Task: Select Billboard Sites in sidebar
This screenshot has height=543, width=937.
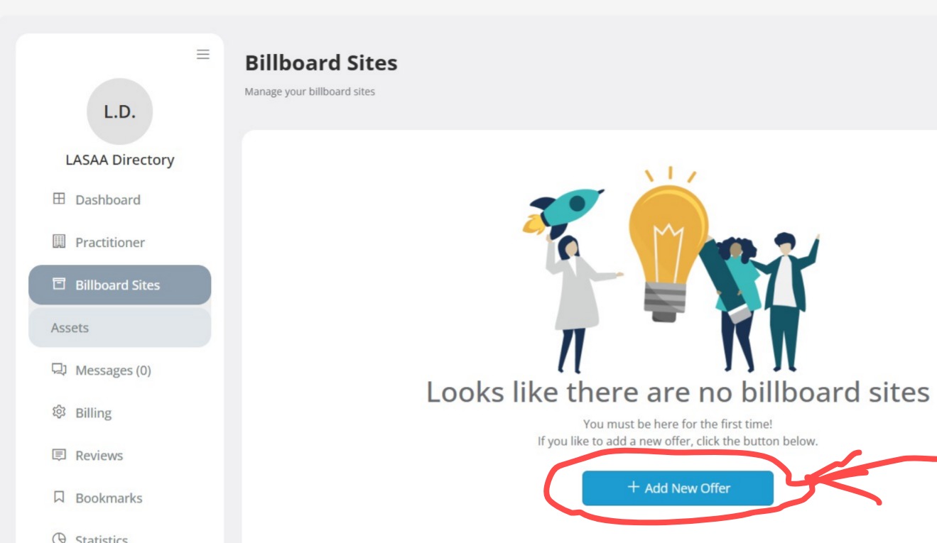Action: [118, 285]
